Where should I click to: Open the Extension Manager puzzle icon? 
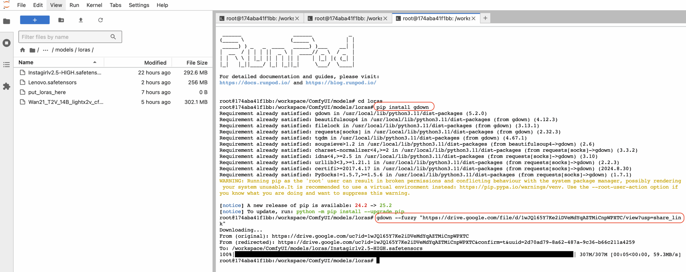[x=6, y=86]
